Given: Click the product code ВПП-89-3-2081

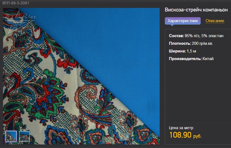Looking at the screenshot, I should [x=16, y=3].
